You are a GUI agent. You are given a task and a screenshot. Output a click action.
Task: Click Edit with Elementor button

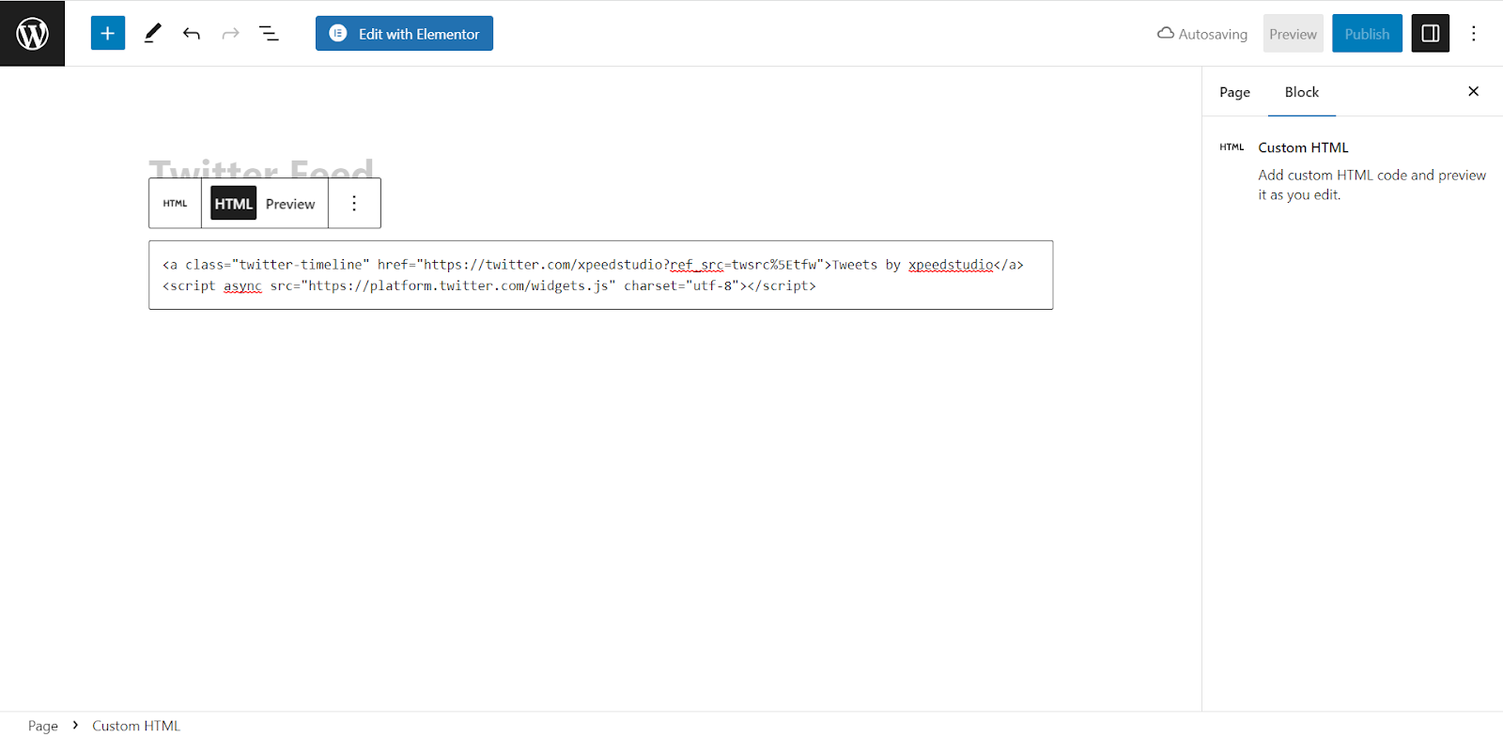[x=404, y=34]
